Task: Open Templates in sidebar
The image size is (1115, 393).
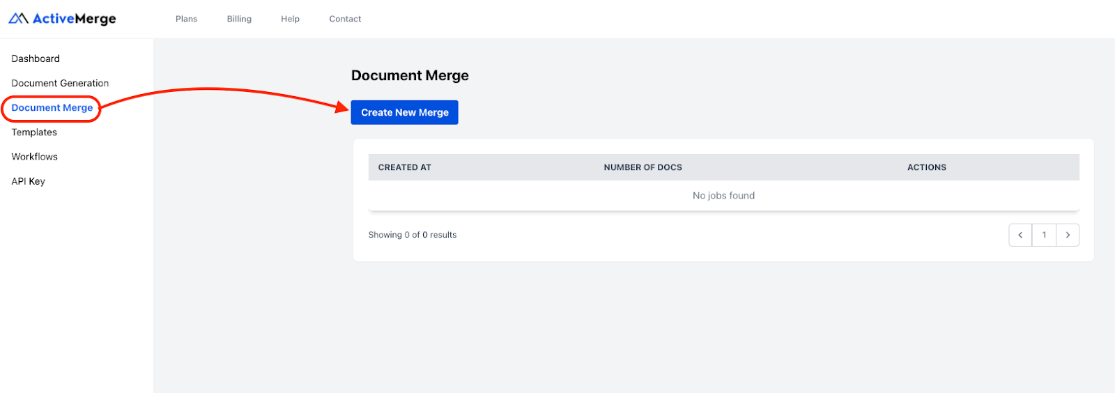Action: click(x=34, y=132)
